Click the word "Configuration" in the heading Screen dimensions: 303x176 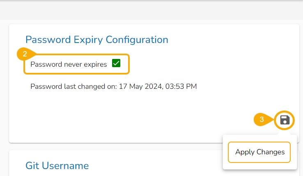(x=137, y=40)
